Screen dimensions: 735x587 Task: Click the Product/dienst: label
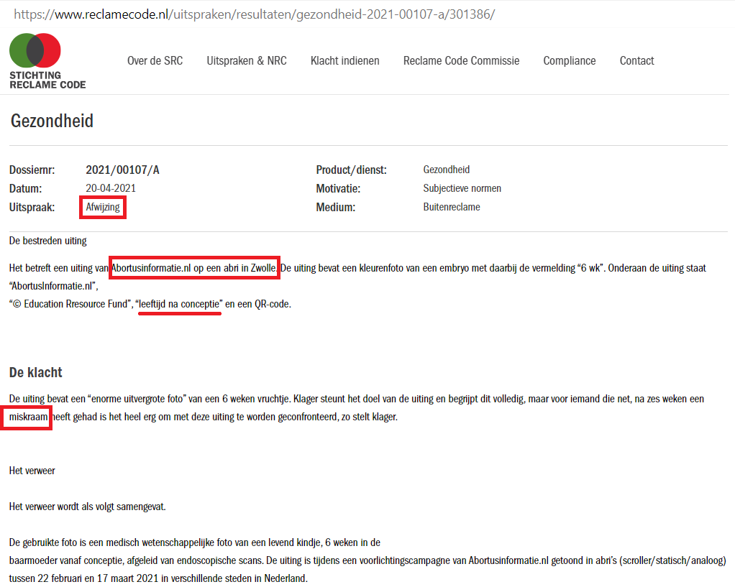(x=351, y=170)
